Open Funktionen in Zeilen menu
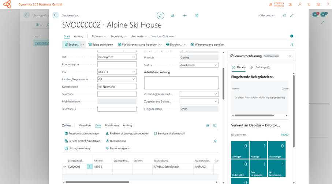Screen dimensions: 332x184 (x=112, y=125)
